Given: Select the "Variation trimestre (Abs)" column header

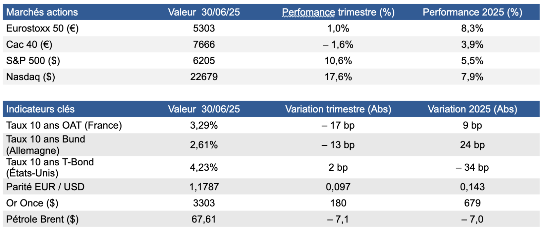Looking at the screenshot, I should pos(338,109).
